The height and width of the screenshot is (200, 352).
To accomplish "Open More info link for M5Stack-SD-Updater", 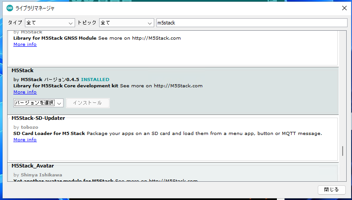I will (25, 140).
